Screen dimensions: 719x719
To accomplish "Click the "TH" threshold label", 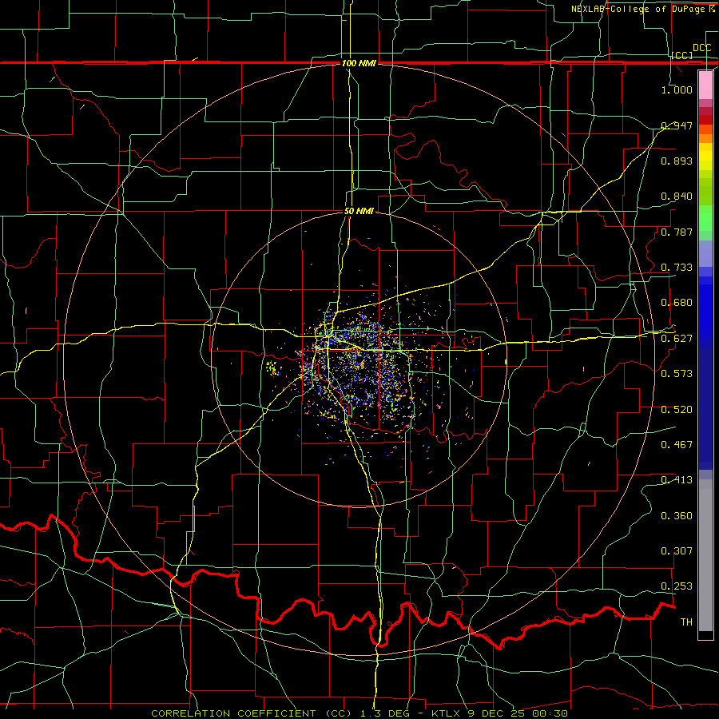I will [686, 622].
